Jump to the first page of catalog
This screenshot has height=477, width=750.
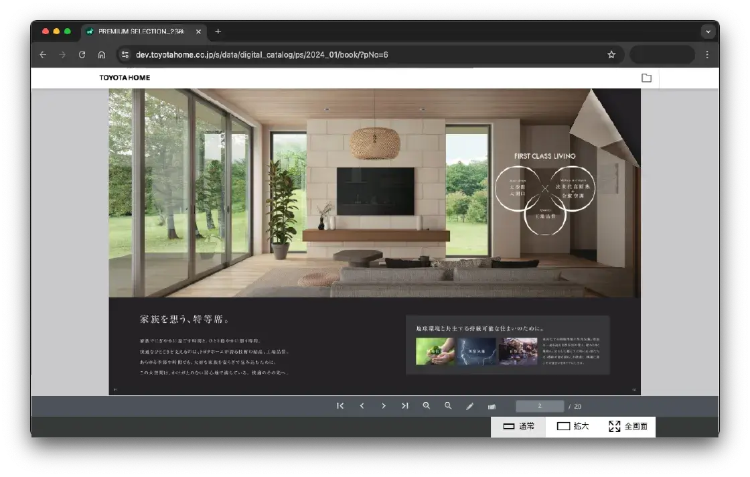[x=340, y=406]
